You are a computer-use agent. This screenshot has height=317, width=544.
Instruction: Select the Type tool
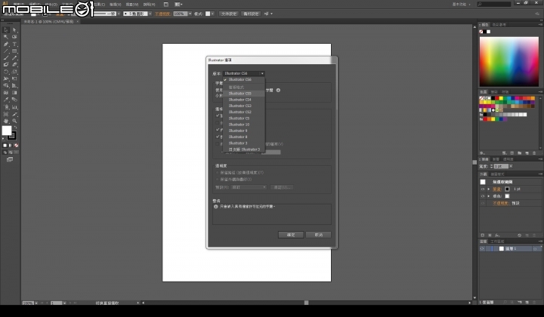click(x=14, y=44)
